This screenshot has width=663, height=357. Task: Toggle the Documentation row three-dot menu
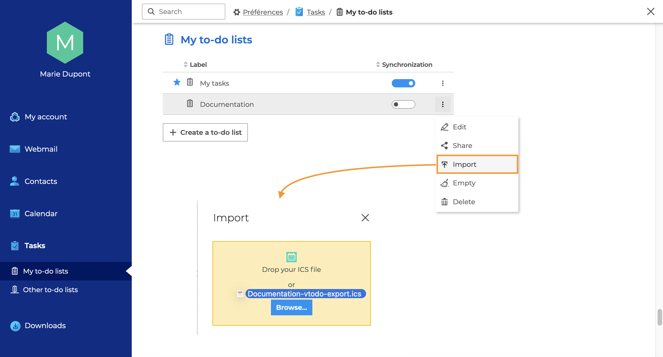coord(443,105)
